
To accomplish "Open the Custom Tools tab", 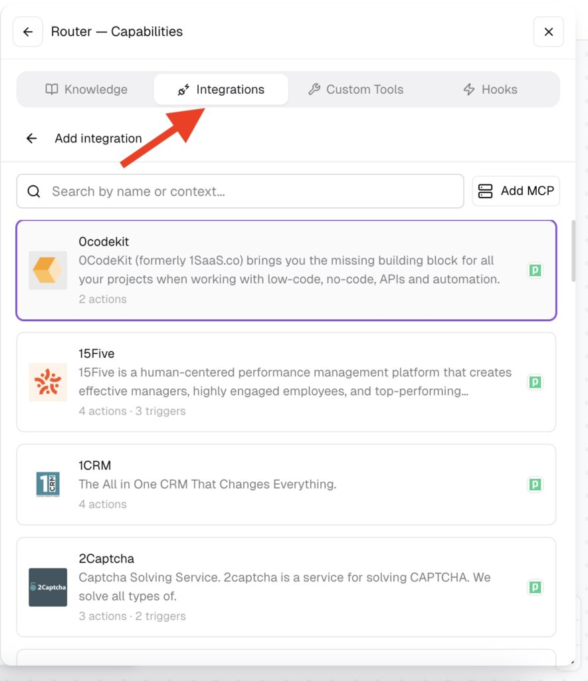I will pyautogui.click(x=356, y=90).
